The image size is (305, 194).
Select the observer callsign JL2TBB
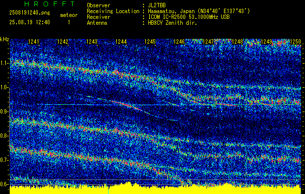pos(157,5)
